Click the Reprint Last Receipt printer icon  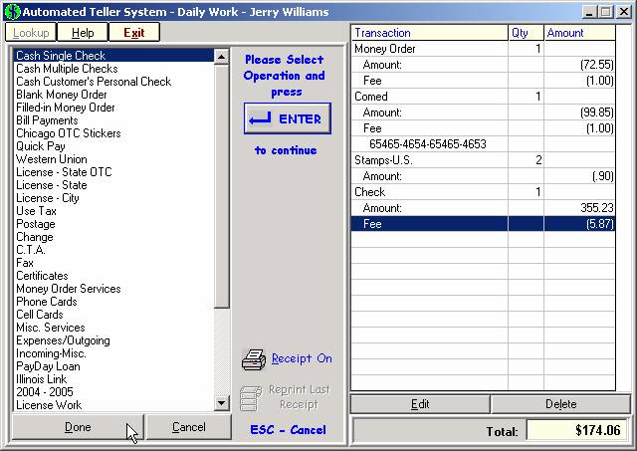pos(254,397)
